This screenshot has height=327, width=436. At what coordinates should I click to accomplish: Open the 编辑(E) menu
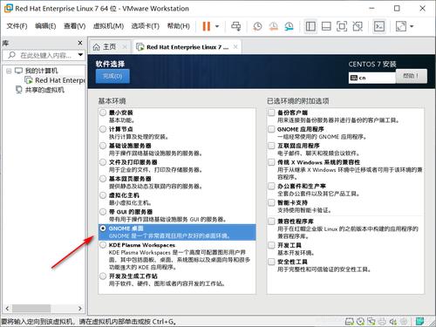tap(45, 26)
